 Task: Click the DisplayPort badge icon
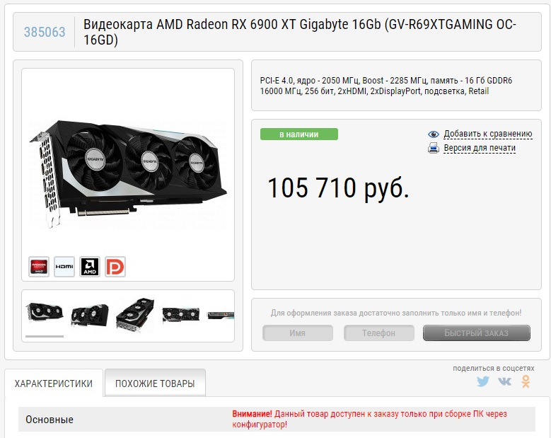pos(115,267)
